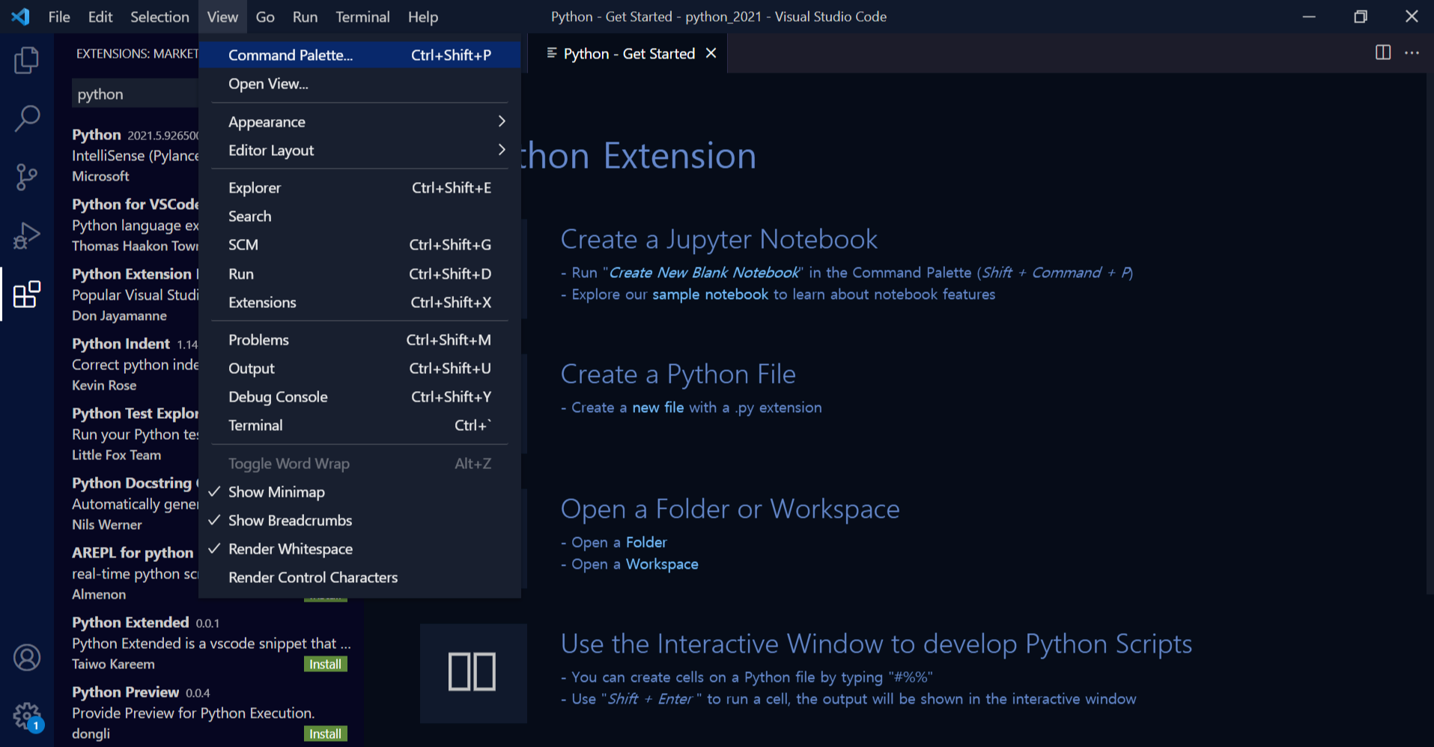Open the Go menu

[x=265, y=16]
